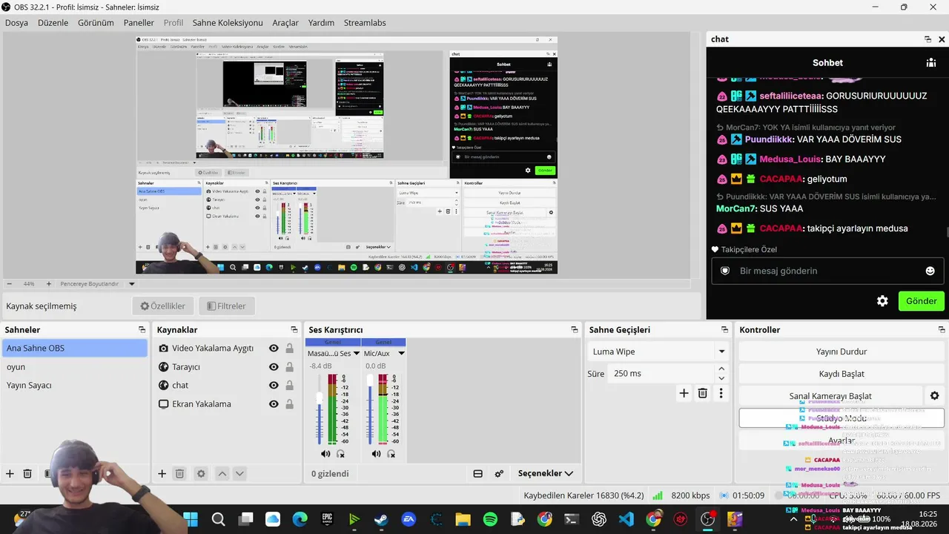The width and height of the screenshot is (949, 534).
Task: Zoom in the preview with plus icon
Action: point(49,284)
